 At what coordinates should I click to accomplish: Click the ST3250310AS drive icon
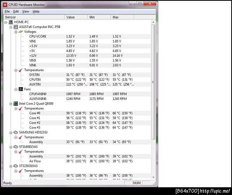[x=16, y=166]
